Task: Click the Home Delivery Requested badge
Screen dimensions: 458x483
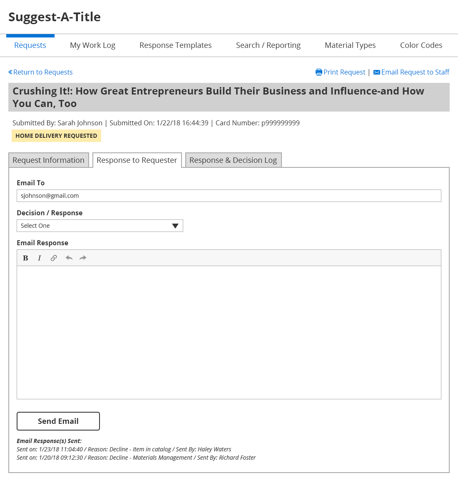Action: tap(56, 136)
